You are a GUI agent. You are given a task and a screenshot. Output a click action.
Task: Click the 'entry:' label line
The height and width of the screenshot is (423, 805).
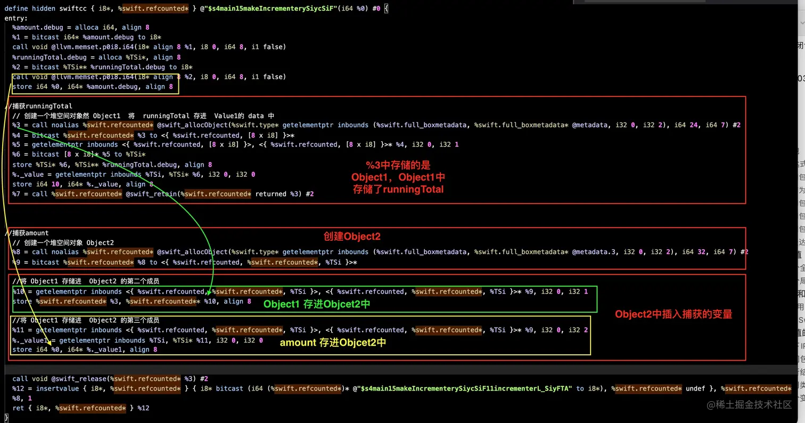16,18
